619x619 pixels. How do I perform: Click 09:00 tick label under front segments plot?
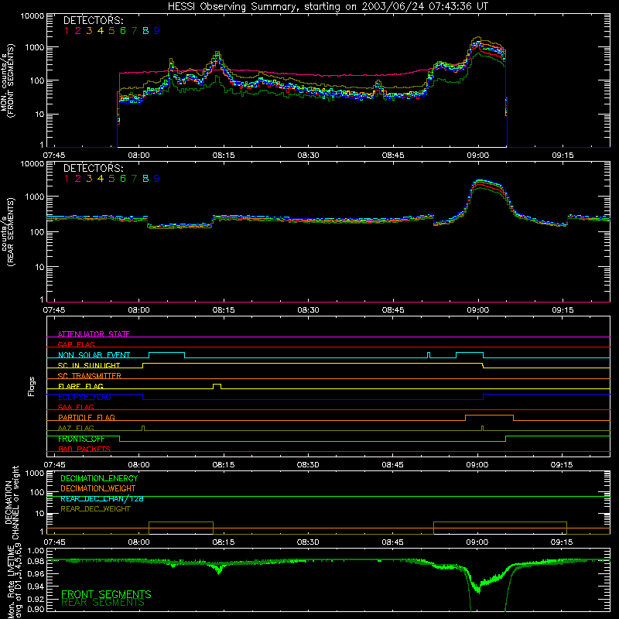click(x=477, y=156)
